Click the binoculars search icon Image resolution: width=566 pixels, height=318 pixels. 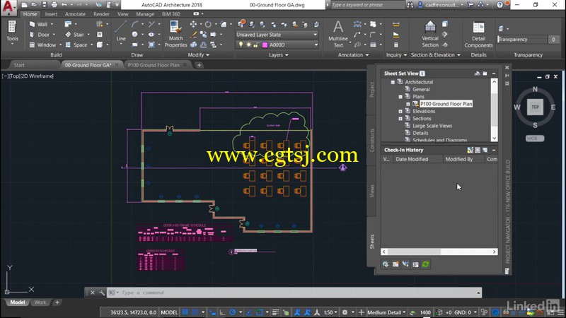point(410,5)
